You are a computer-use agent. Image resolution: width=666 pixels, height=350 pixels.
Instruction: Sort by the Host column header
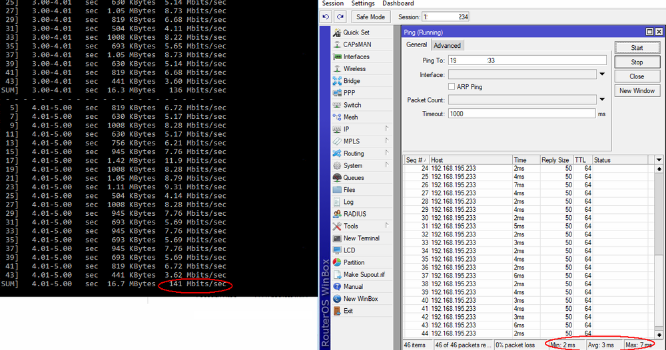click(x=471, y=160)
